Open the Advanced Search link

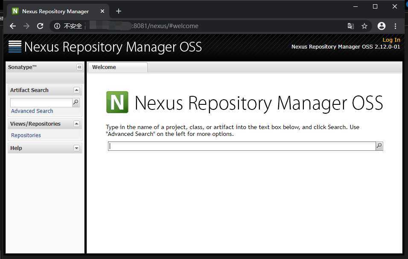coord(32,111)
